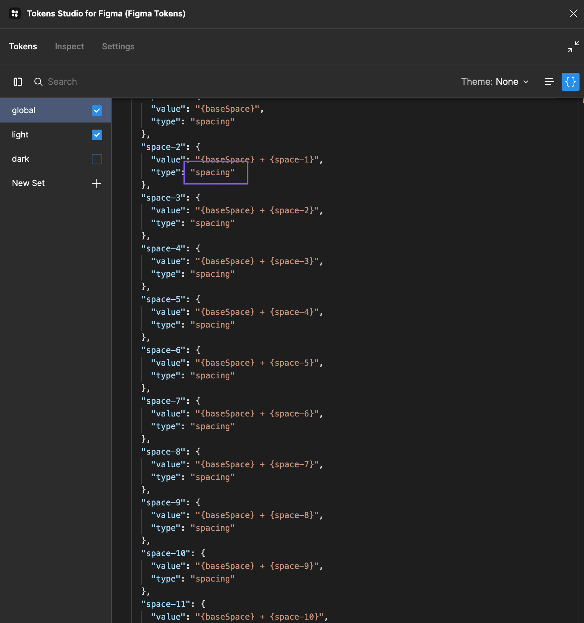Click value "{baseSpace} + {space-9}"

point(257,566)
